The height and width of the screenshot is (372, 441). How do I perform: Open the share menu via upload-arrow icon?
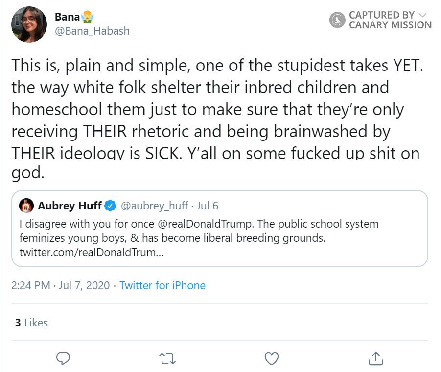[376, 358]
